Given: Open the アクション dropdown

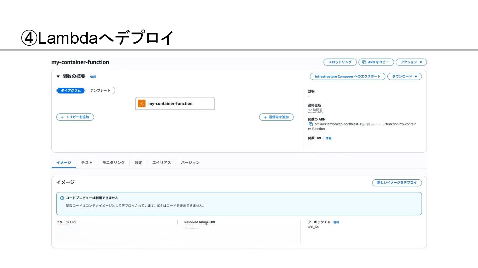Looking at the screenshot, I should 411,62.
